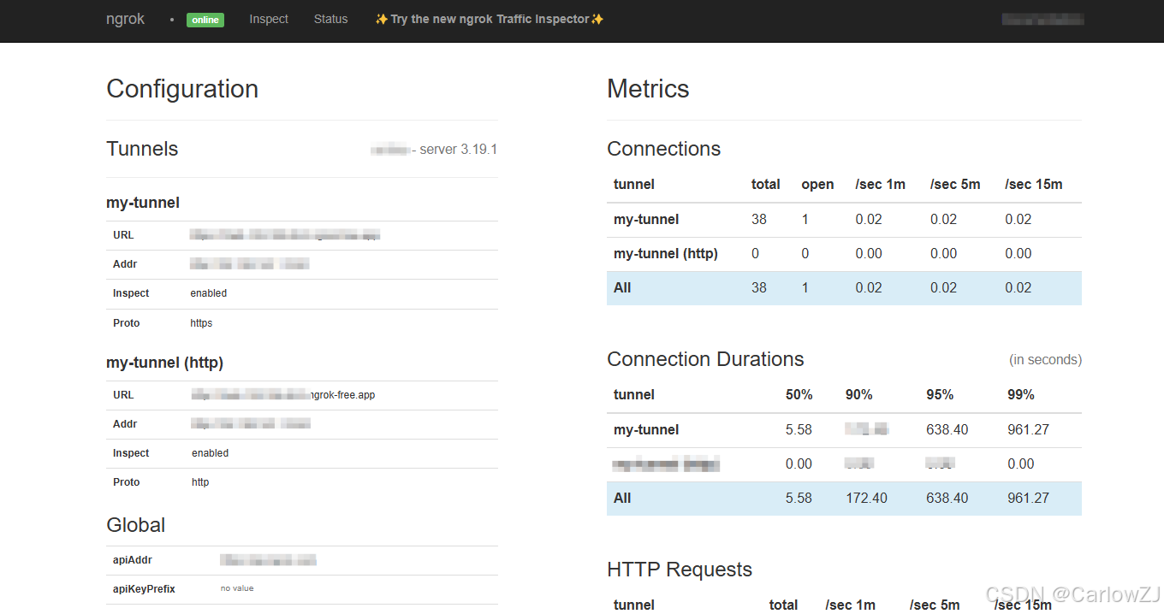Select the apiAddr label
Screen dimensions: 1164x614
click(x=133, y=560)
